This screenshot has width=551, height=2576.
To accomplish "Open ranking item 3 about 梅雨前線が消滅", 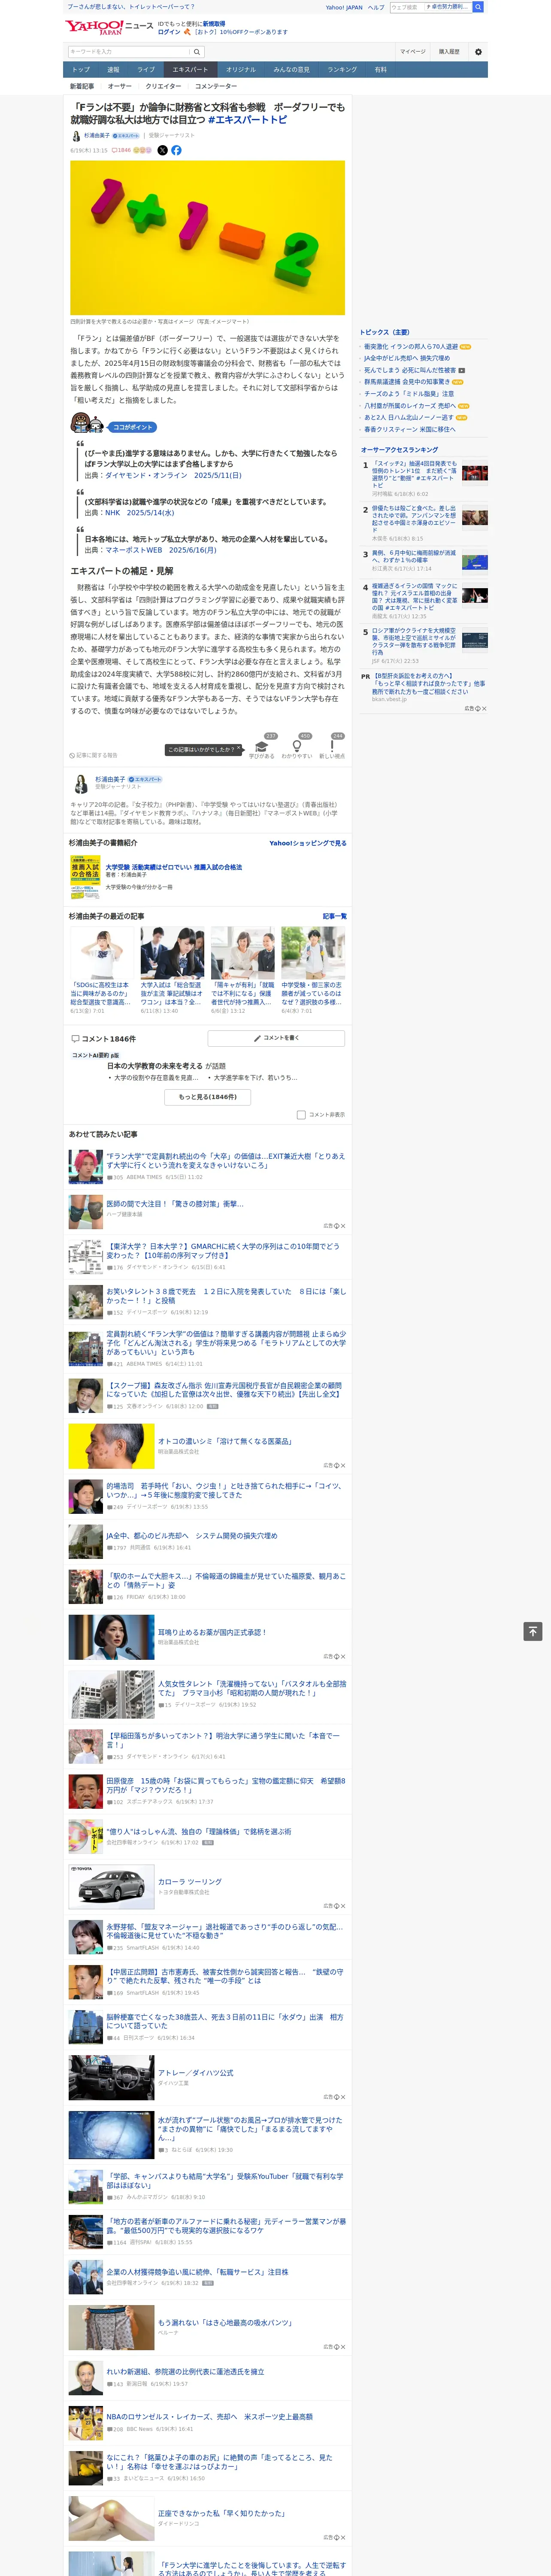I will point(414,556).
